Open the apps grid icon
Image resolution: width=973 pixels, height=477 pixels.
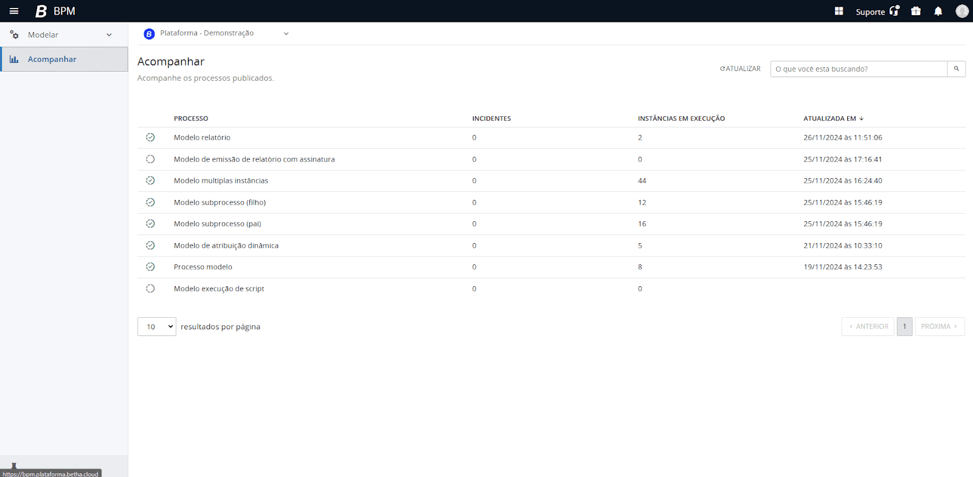[839, 11]
